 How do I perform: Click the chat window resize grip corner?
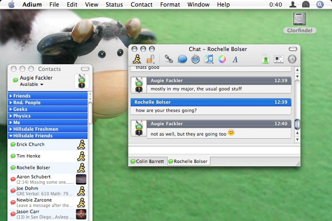298,163
